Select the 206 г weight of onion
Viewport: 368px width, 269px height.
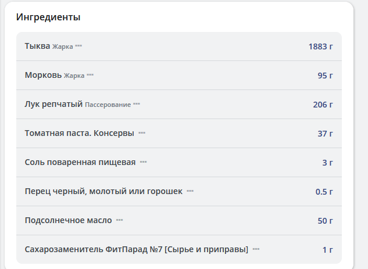tap(323, 105)
